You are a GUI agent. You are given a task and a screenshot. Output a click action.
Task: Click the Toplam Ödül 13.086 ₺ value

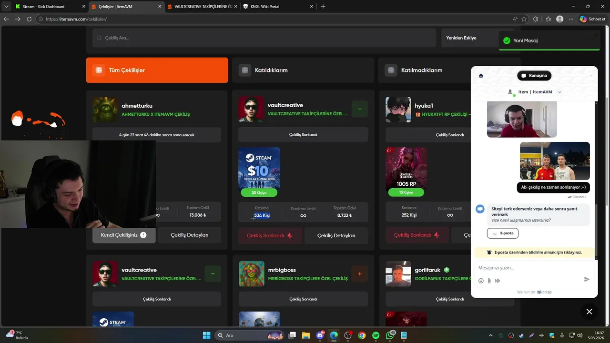[x=197, y=215]
